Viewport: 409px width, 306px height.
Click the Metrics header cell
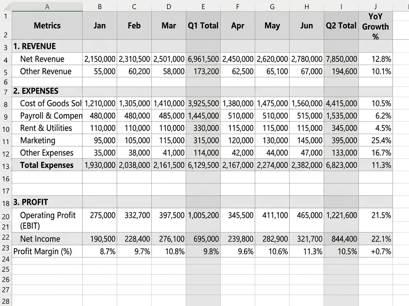tap(47, 26)
